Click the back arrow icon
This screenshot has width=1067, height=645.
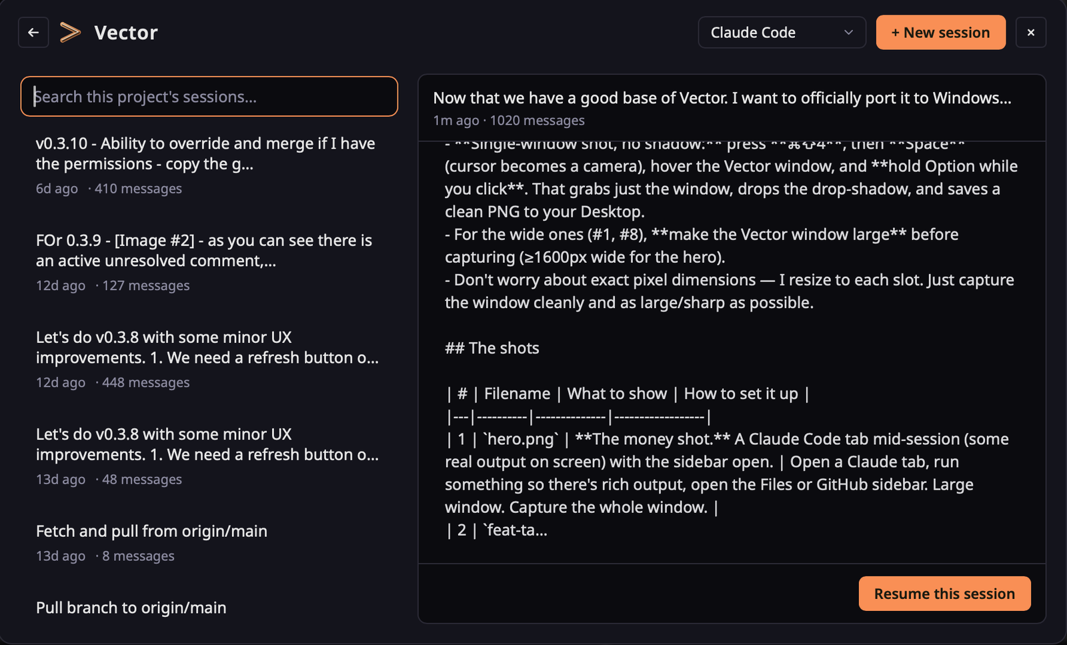coord(33,32)
